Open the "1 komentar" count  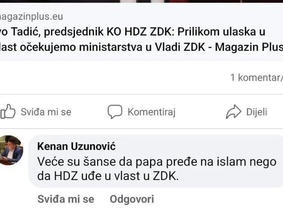256,78
